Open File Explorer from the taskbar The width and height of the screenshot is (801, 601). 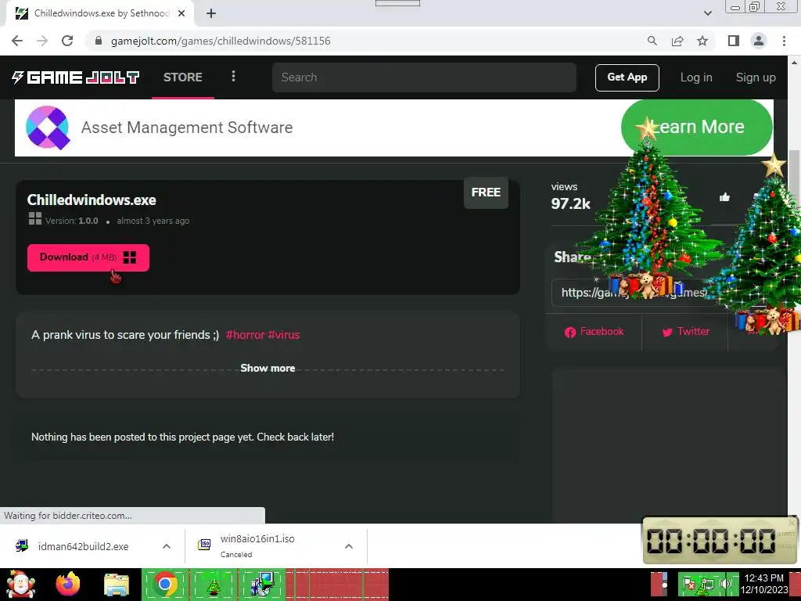pyautogui.click(x=117, y=585)
